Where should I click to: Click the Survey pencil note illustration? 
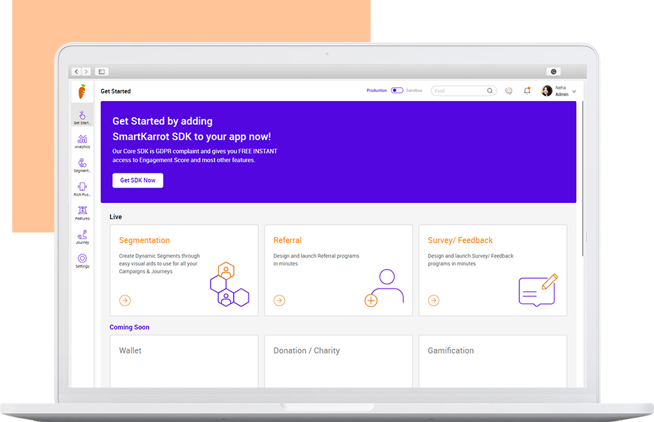tap(538, 290)
